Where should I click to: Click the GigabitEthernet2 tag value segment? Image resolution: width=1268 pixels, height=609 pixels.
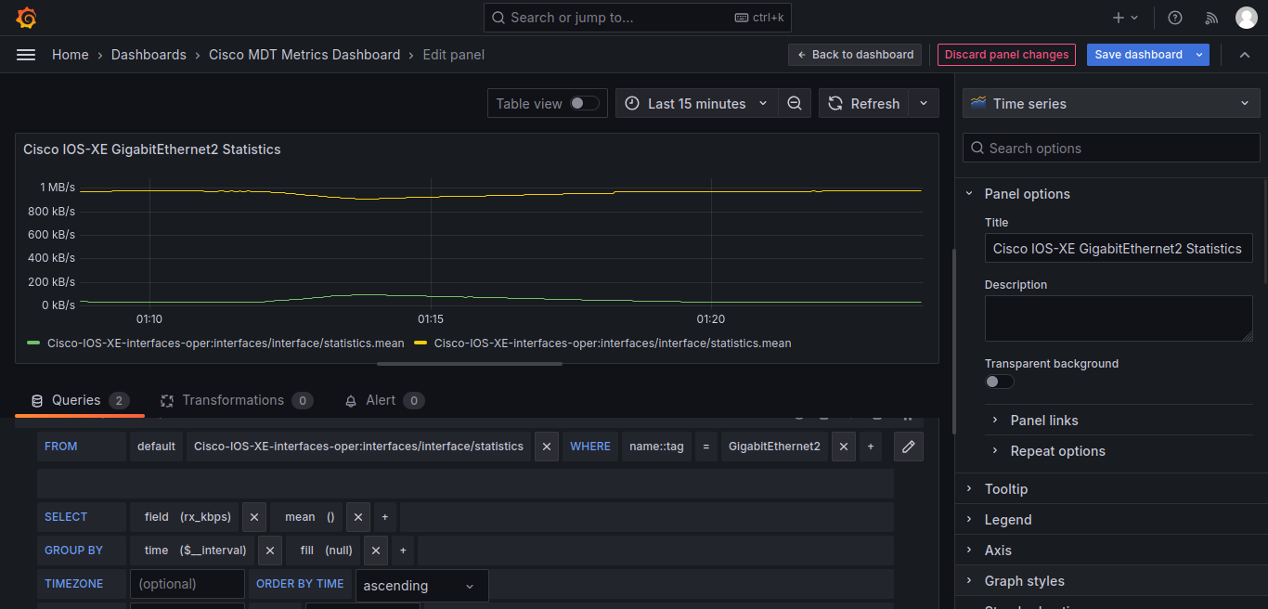pyautogui.click(x=774, y=447)
